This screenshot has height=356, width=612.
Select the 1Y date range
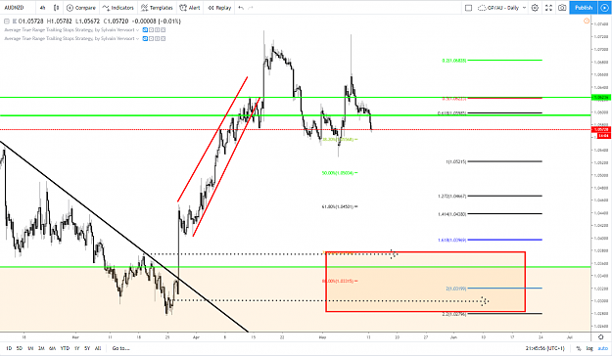[77, 348]
